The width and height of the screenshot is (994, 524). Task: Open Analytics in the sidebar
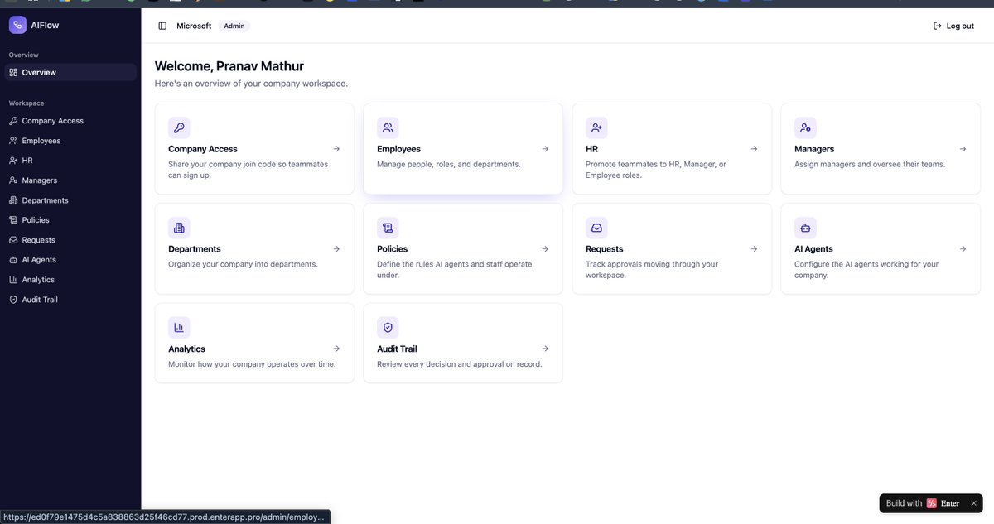tap(70, 280)
